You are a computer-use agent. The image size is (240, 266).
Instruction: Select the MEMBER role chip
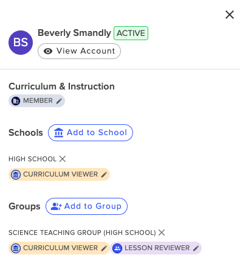[x=36, y=101]
